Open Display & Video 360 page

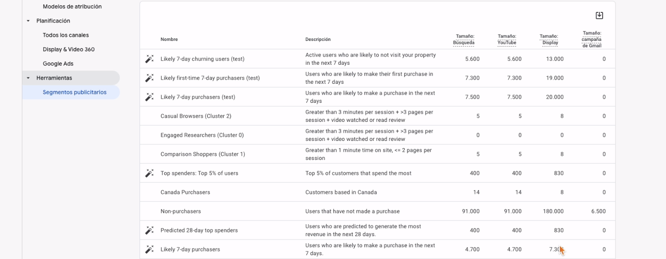69,50
